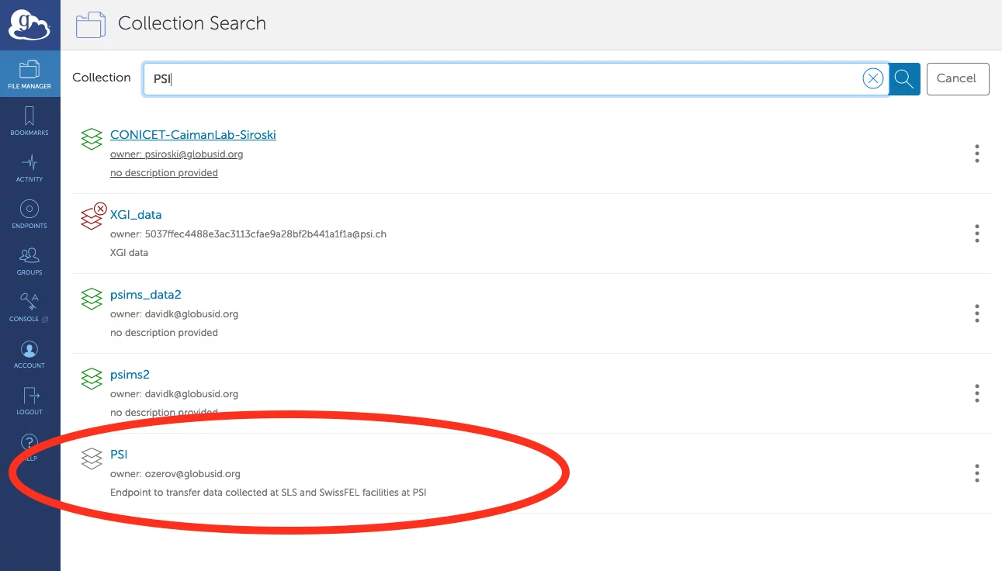Expand three-dot menu for XGI_data
The height and width of the screenshot is (571, 1002).
pyautogui.click(x=976, y=234)
